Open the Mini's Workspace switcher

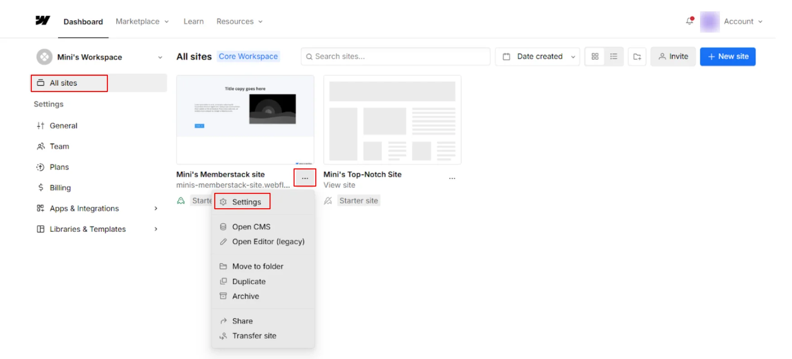(x=99, y=57)
